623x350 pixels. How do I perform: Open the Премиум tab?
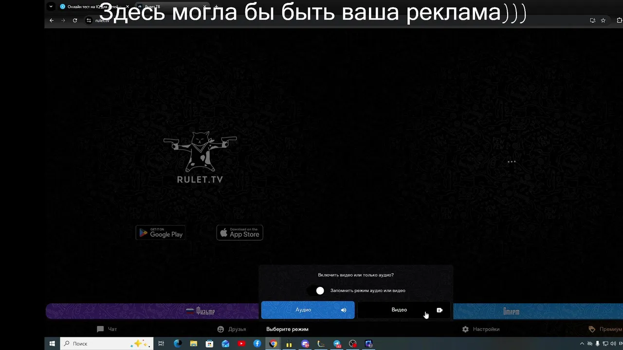tap(605, 329)
